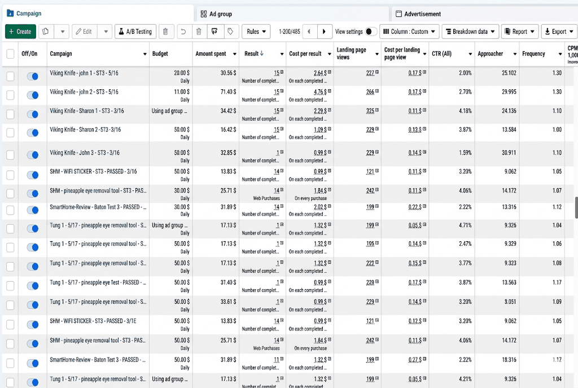Click the 71.40 $ amount spent cell
Screen dimensions: 578x388
tap(228, 91)
